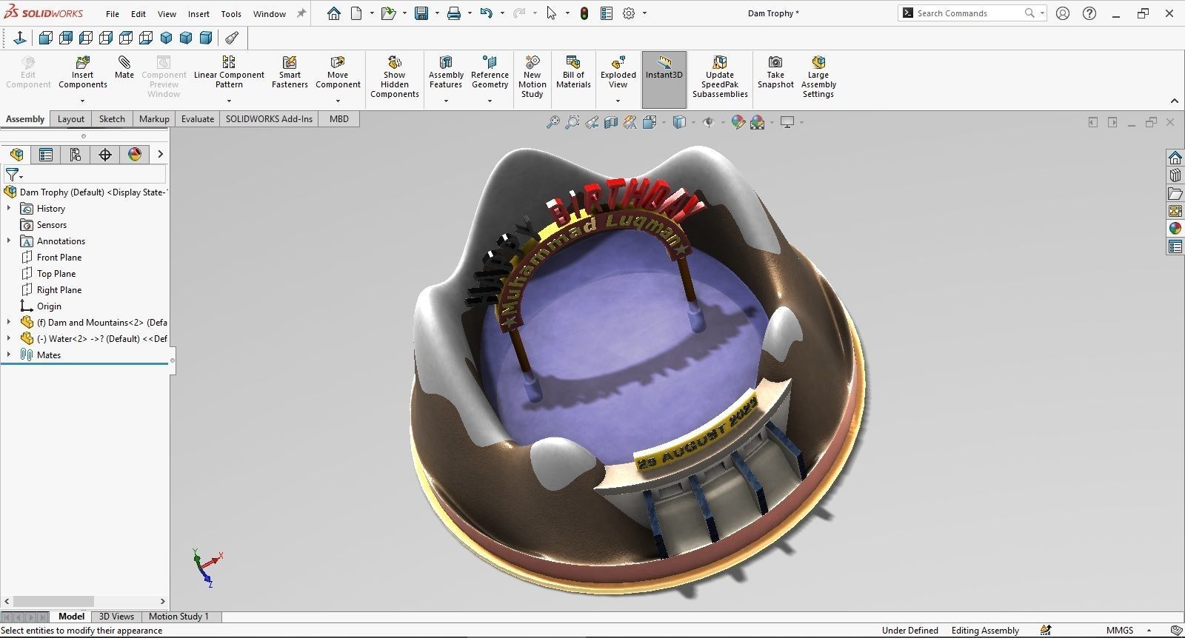This screenshot has height=638, width=1185.
Task: Open Appearances sphere in task pane
Action: [x=1175, y=229]
